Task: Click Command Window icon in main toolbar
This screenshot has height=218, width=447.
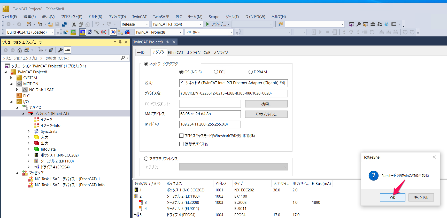Action: pyautogui.click(x=394, y=24)
